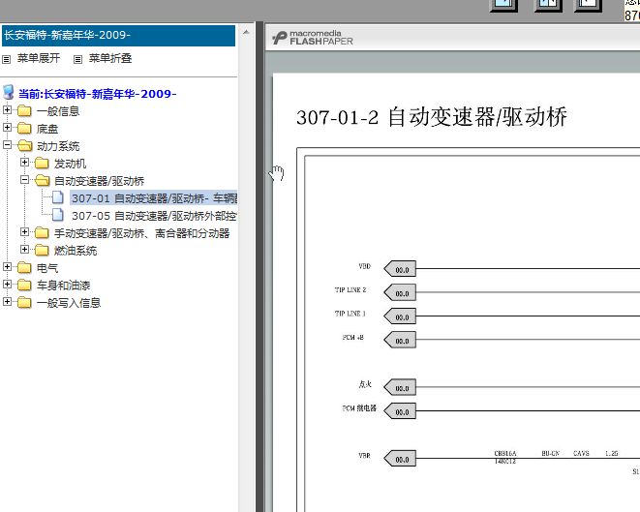Click the VBR connector 00.0 tag
Image resolution: width=640 pixels, height=512 pixels.
coord(400,459)
